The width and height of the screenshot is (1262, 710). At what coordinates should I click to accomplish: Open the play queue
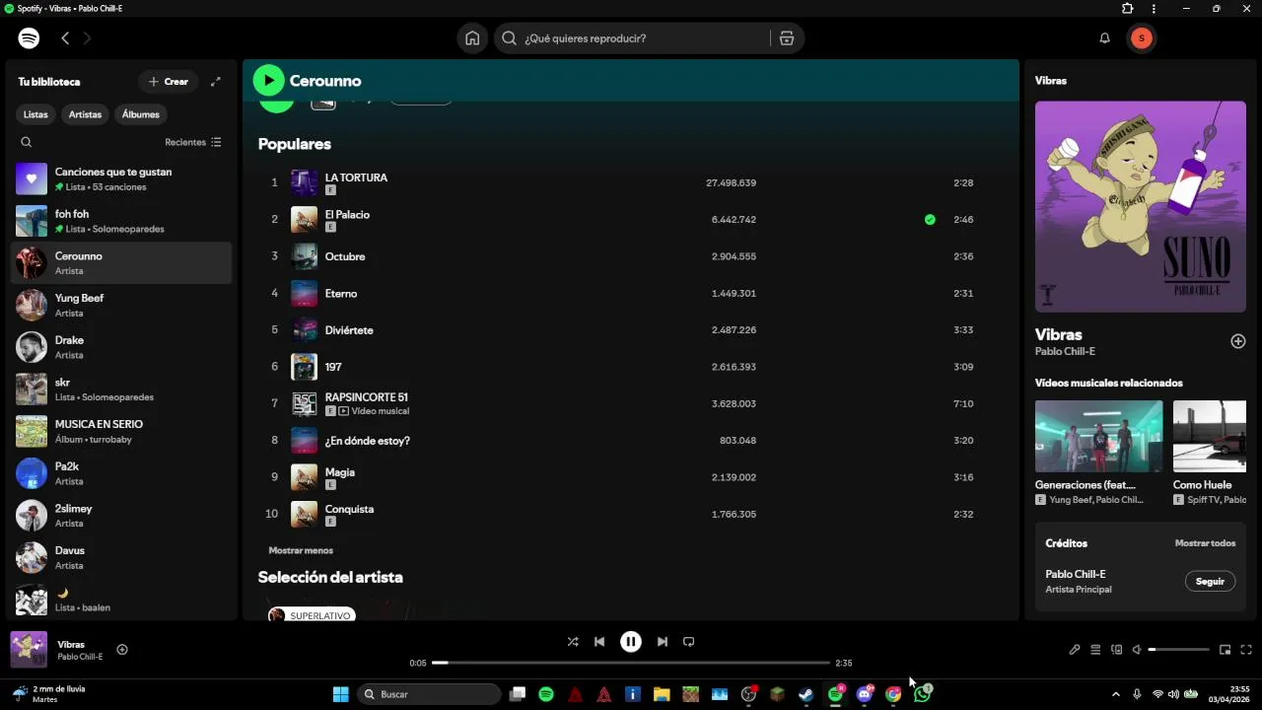point(1095,650)
